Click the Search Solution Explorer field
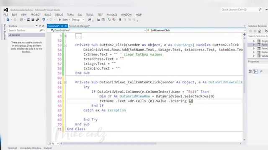The height and width of the screenshot is (150, 268). point(258,36)
